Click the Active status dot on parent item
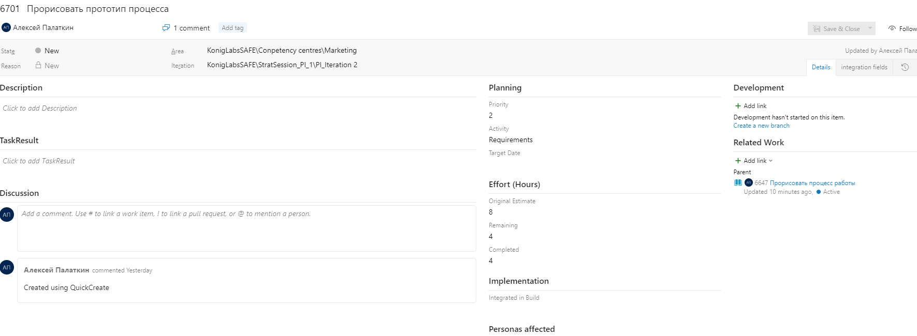Viewport: 917px width, 336px height. click(x=817, y=192)
